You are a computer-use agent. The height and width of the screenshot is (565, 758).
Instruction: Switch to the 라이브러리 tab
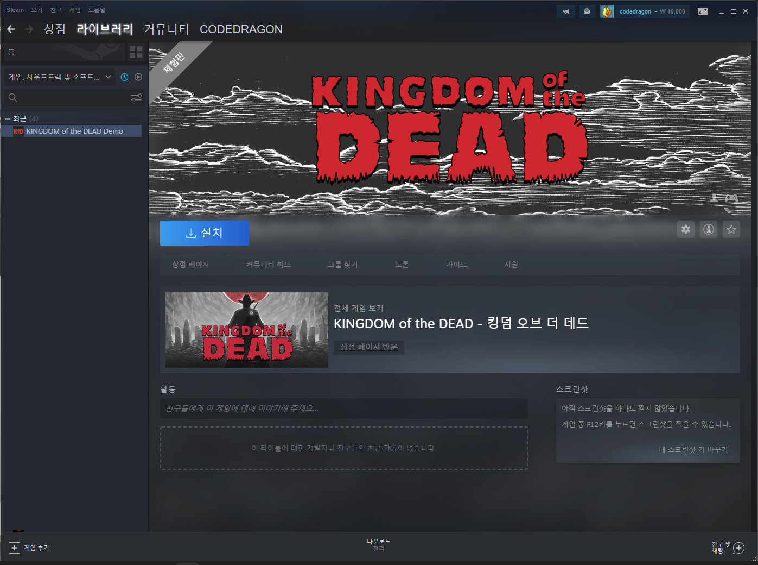tap(105, 29)
